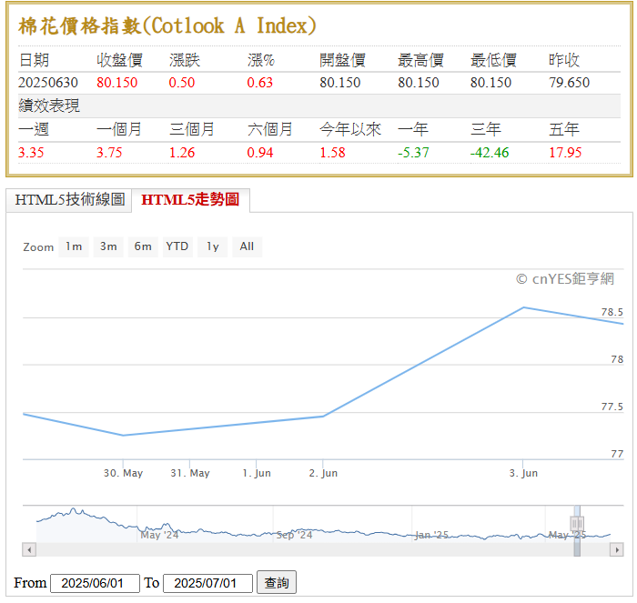This screenshot has width=637, height=603.
Task: Click the Sep '24 navigator label
Action: [294, 535]
